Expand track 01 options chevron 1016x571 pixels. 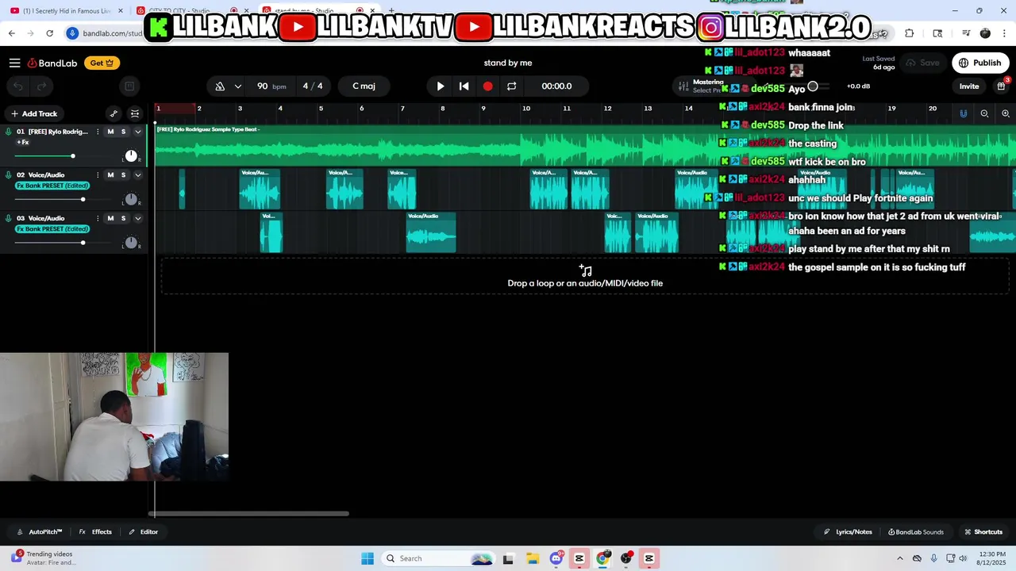click(x=137, y=132)
